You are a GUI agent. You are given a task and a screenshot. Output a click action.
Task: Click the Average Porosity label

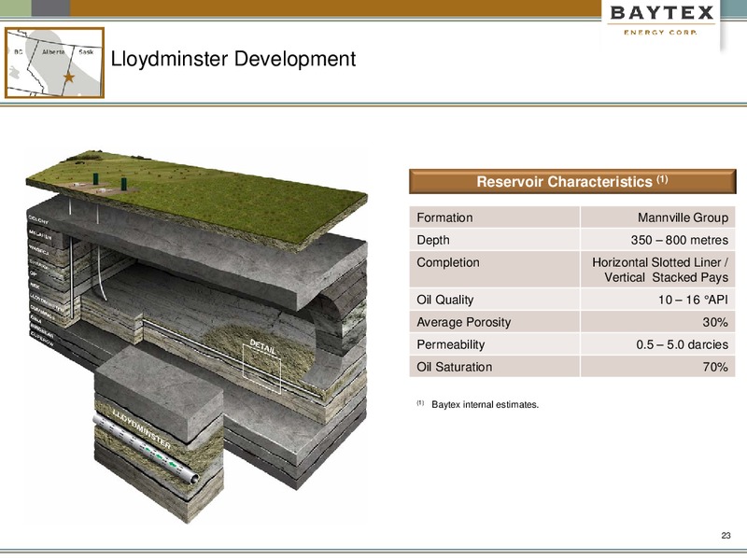coord(463,322)
